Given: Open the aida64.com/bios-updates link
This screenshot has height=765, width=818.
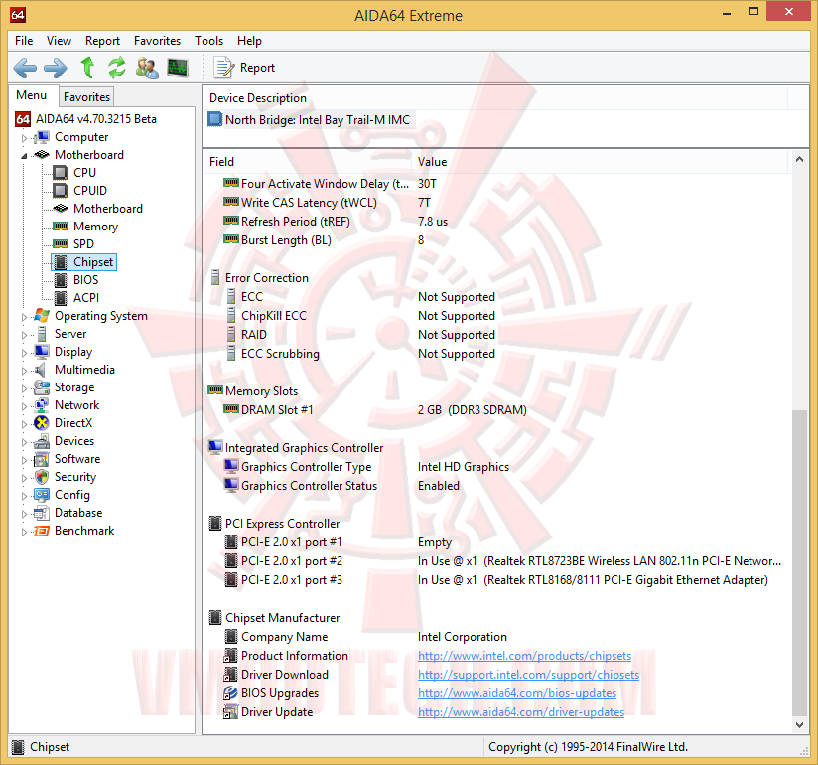Looking at the screenshot, I should [x=517, y=693].
